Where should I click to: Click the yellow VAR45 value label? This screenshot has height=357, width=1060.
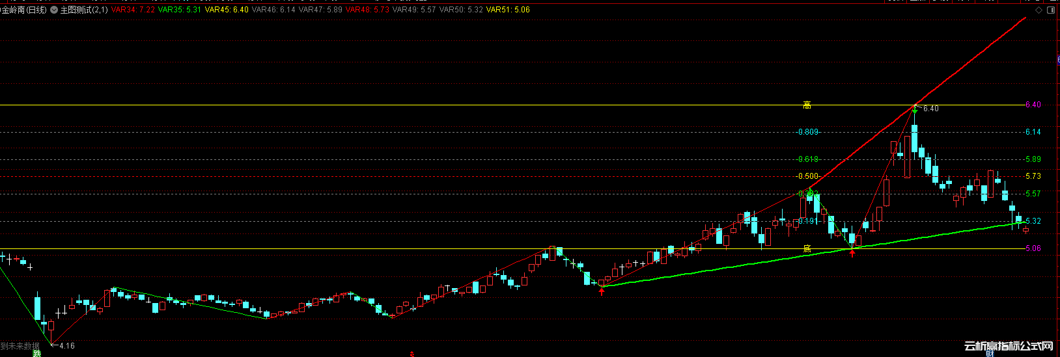[227, 10]
